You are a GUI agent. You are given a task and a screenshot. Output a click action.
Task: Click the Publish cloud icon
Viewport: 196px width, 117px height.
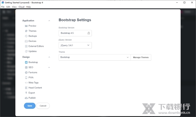click(x=26, y=98)
